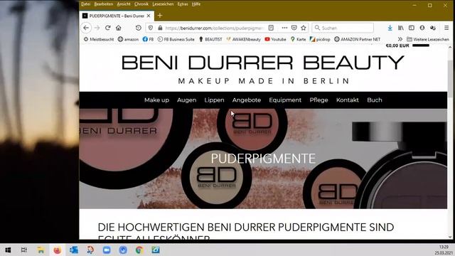The height and width of the screenshot is (256, 455).
Task: Switch to Firefox in taskbar
Action: coord(57,250)
